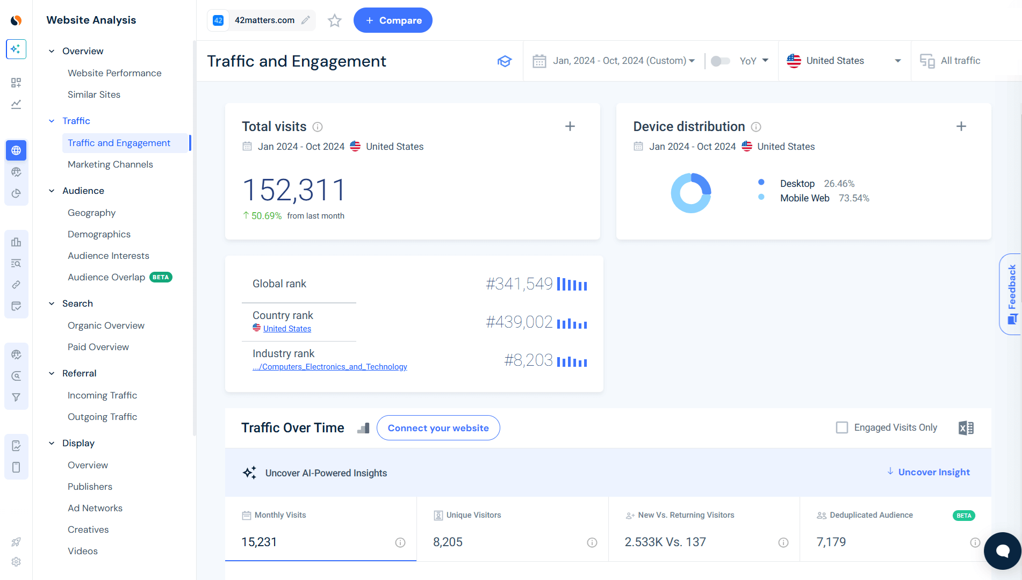The width and height of the screenshot is (1022, 580).
Task: Open Marketing Channels from the Traffic menu
Action: coord(110,164)
